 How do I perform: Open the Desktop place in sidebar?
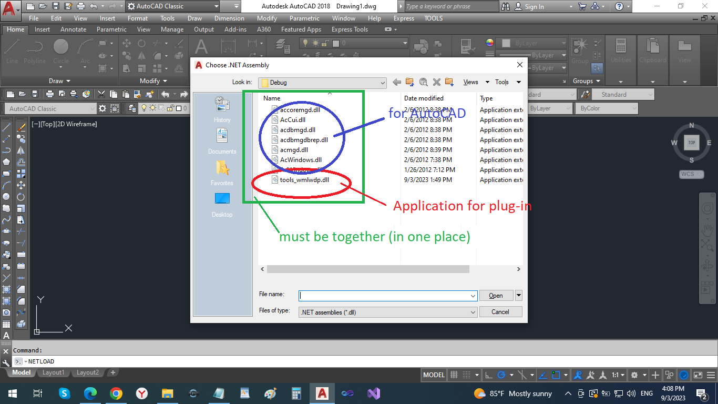(222, 205)
